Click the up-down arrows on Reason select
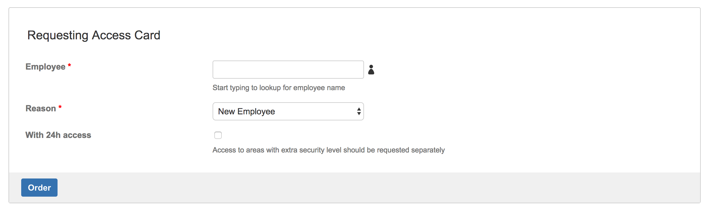Screen dimensions: 708x216 359,111
